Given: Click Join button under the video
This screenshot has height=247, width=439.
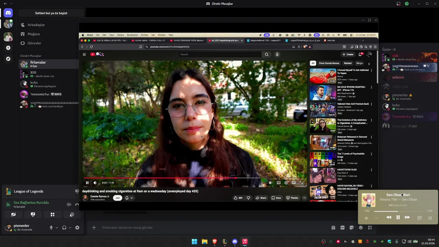Looking at the screenshot, I should [118, 198].
